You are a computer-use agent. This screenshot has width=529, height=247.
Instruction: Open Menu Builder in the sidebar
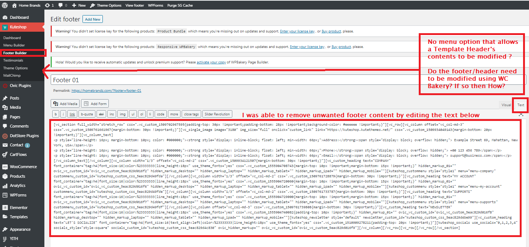click(x=14, y=45)
